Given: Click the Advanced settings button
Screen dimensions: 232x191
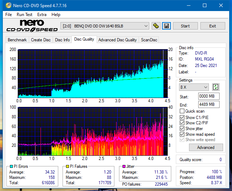Looking at the screenshot, I should click(x=206, y=148).
